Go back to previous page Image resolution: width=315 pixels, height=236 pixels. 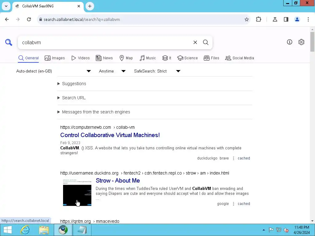(7, 19)
